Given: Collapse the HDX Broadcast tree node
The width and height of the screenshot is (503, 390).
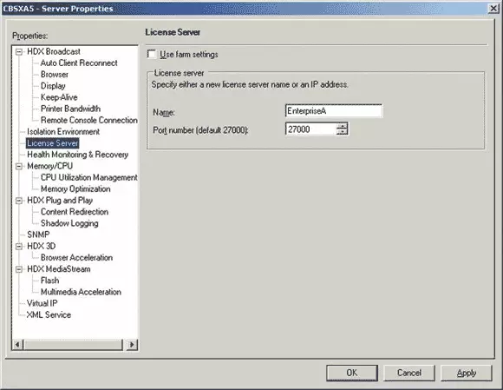Looking at the screenshot, I should pyautogui.click(x=19, y=52).
